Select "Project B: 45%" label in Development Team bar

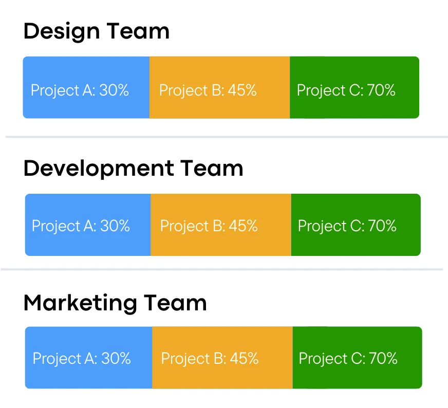pyautogui.click(x=209, y=226)
